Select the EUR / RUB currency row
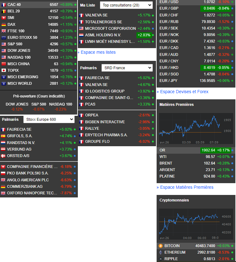 click(196, 22)
